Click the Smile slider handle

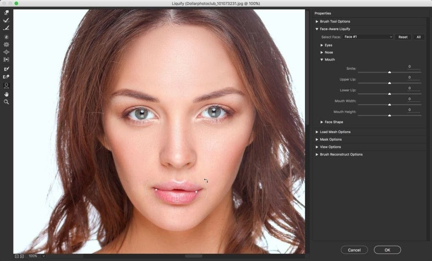[x=389, y=72]
